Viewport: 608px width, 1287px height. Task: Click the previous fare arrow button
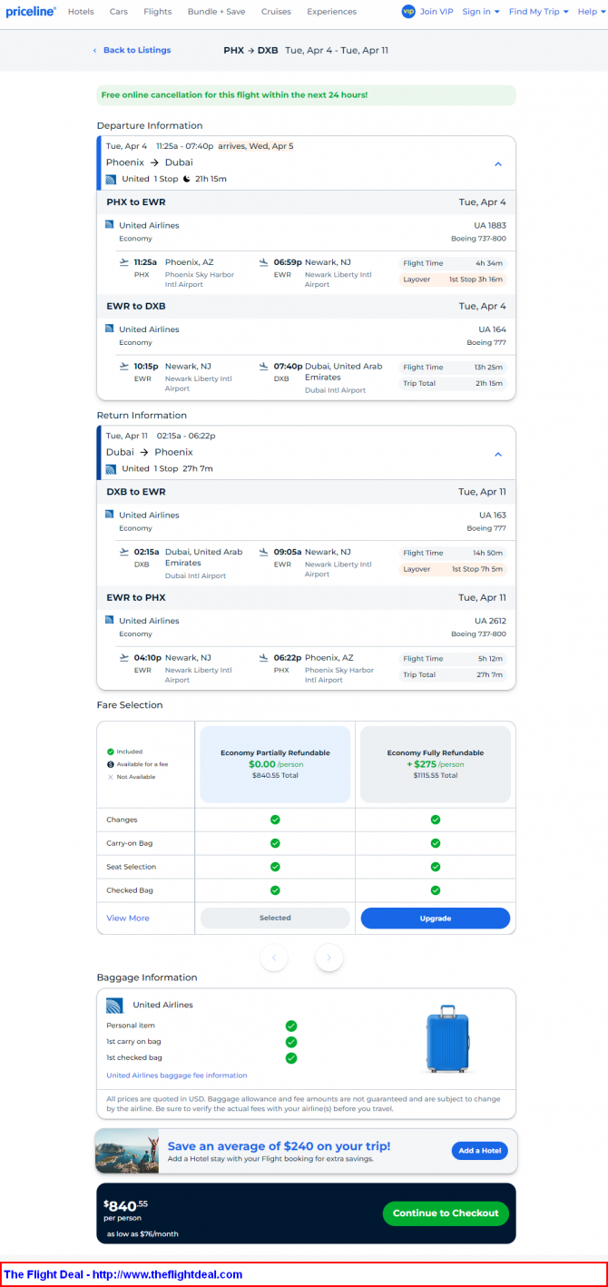click(x=274, y=957)
